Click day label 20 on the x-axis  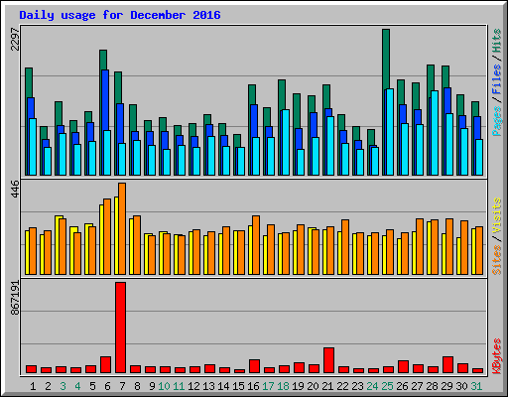313,386
